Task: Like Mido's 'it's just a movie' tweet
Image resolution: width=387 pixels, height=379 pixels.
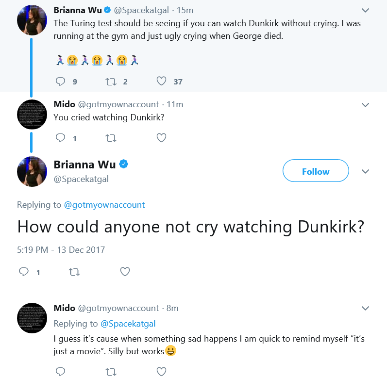Action: 161,371
